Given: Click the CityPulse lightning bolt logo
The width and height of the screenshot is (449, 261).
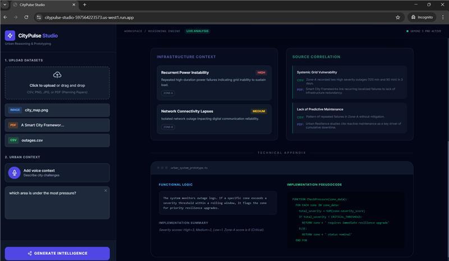Looking at the screenshot, I should 10,35.
